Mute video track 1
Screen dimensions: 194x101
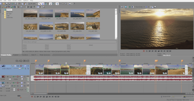[x=25, y=66]
